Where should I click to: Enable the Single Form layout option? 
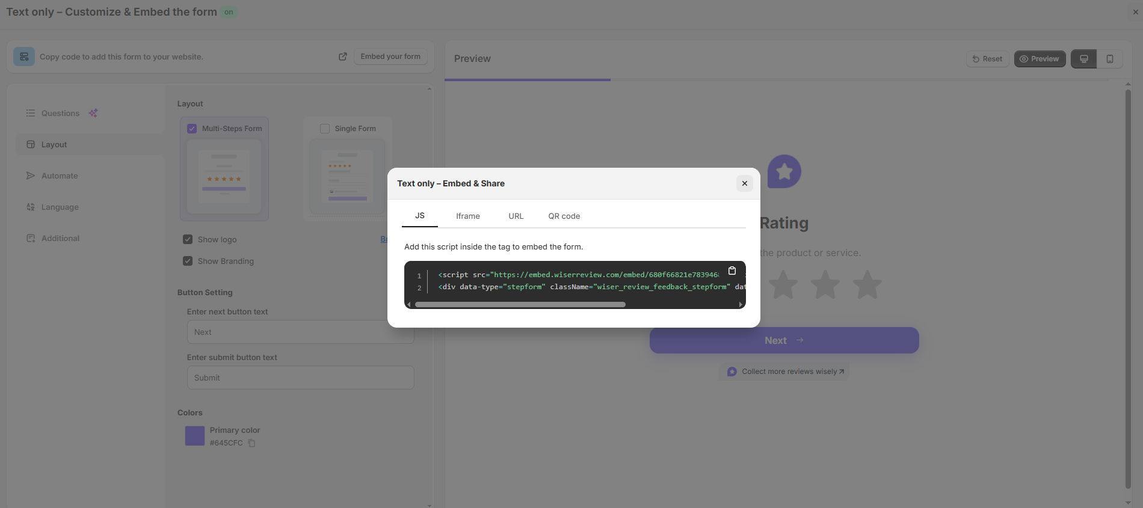pos(325,129)
